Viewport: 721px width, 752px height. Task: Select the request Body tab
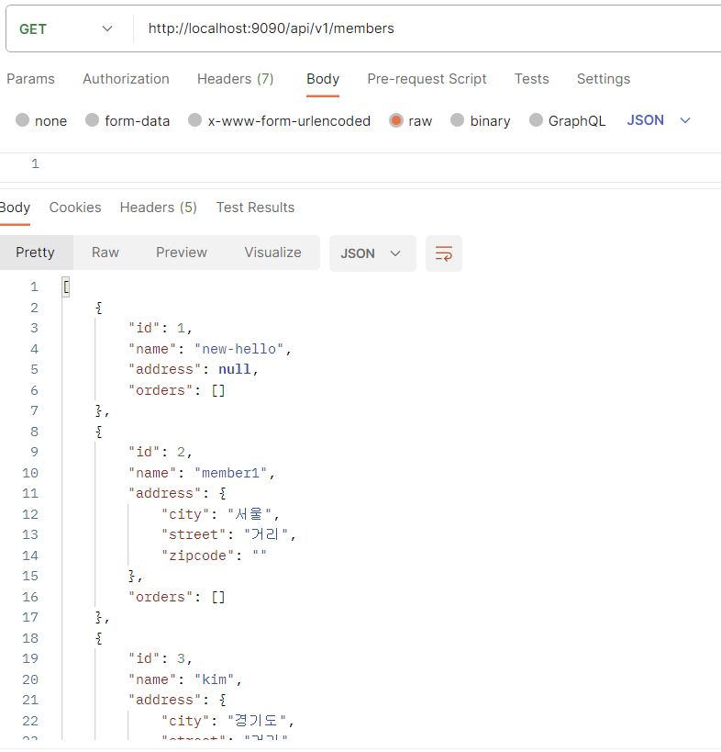click(323, 79)
